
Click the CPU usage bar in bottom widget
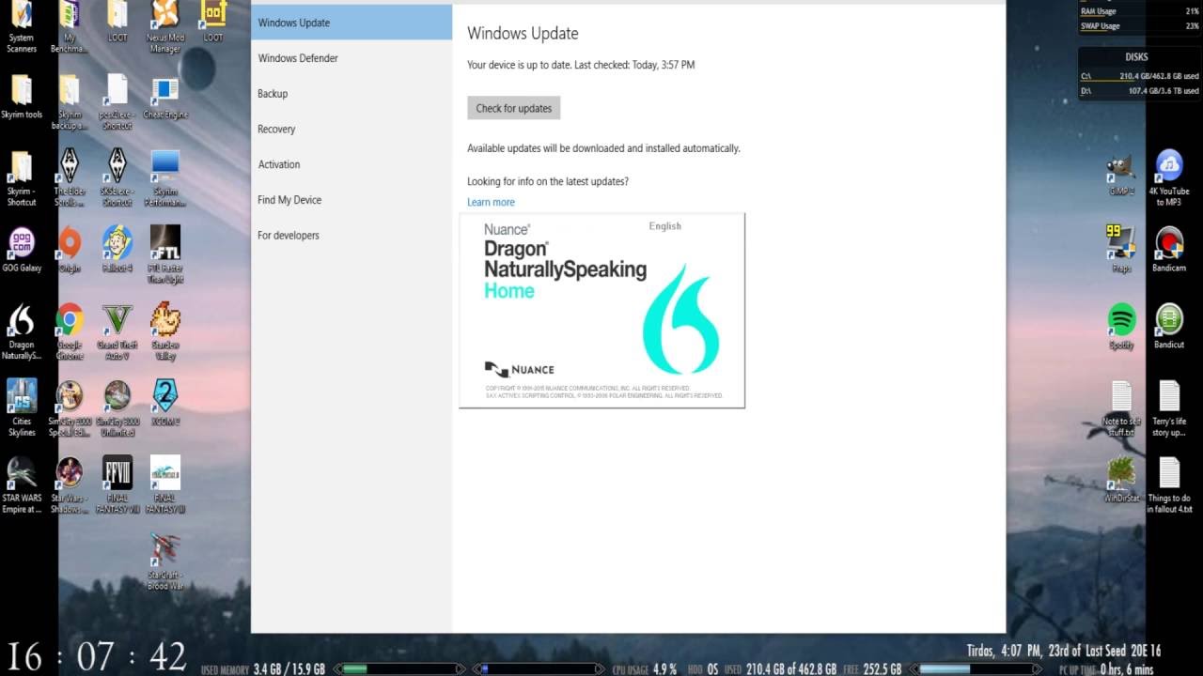point(539,669)
